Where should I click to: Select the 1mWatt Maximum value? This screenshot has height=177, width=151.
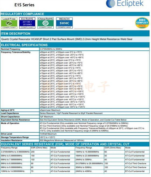pos(48,134)
